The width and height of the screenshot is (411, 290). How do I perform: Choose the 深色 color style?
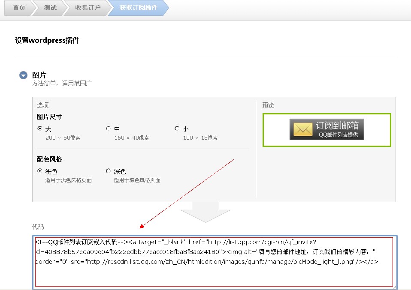(108, 171)
